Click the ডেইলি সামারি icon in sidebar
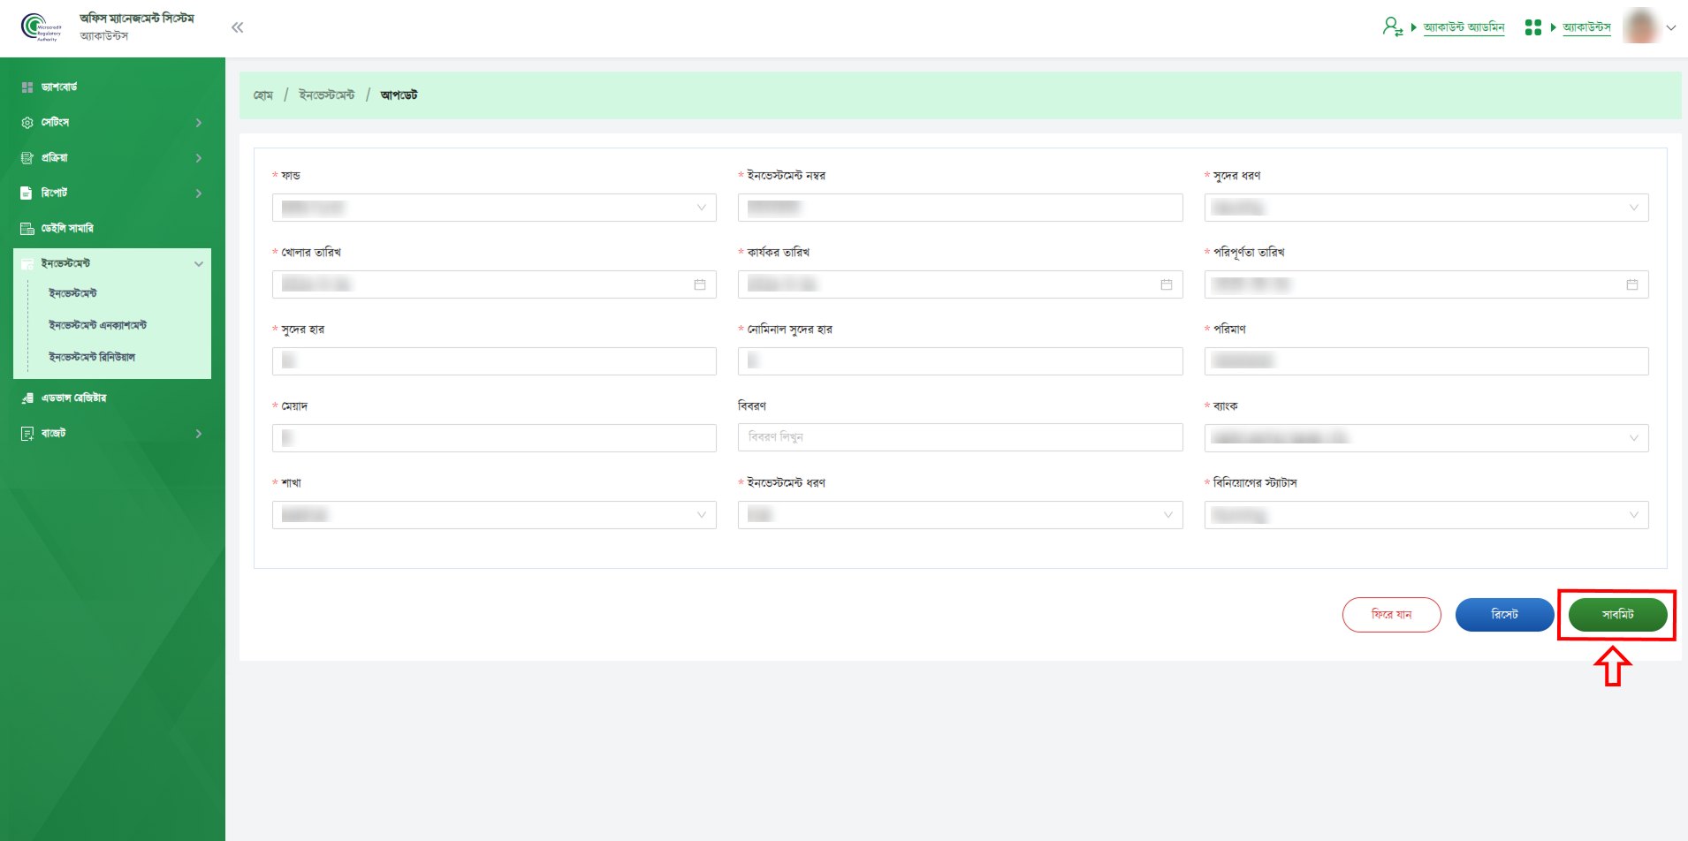The height and width of the screenshot is (841, 1688). [x=27, y=229]
